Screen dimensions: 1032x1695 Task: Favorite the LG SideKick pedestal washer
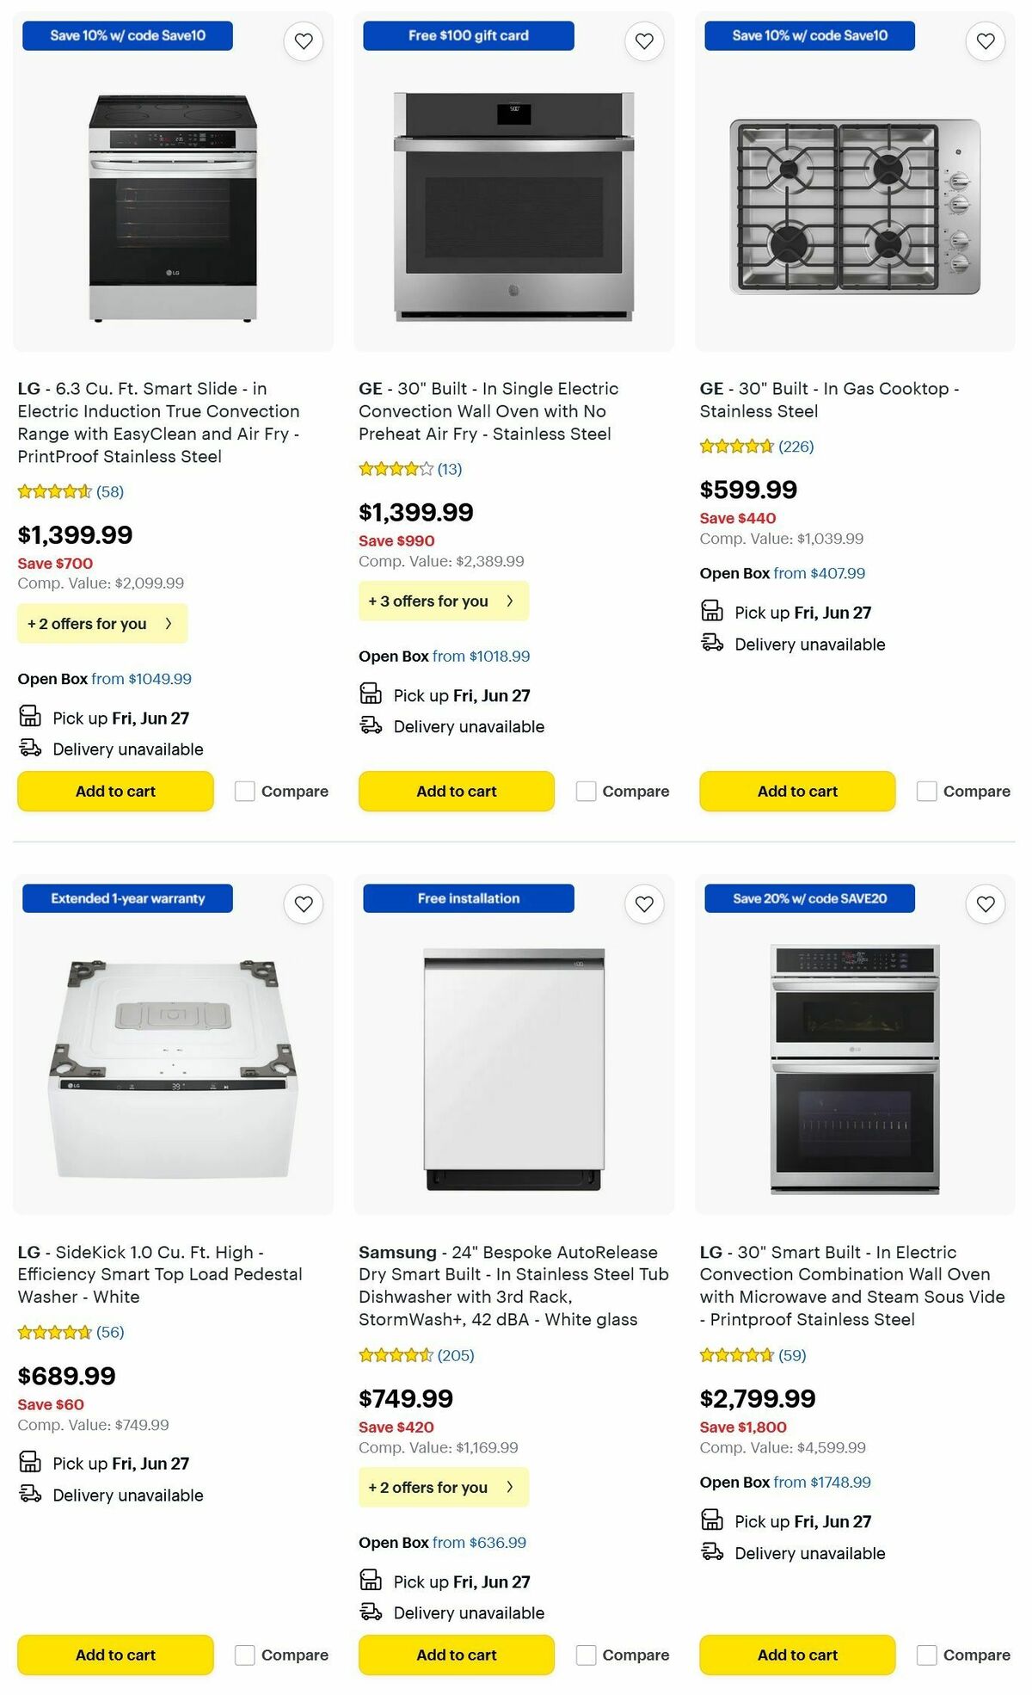303,904
